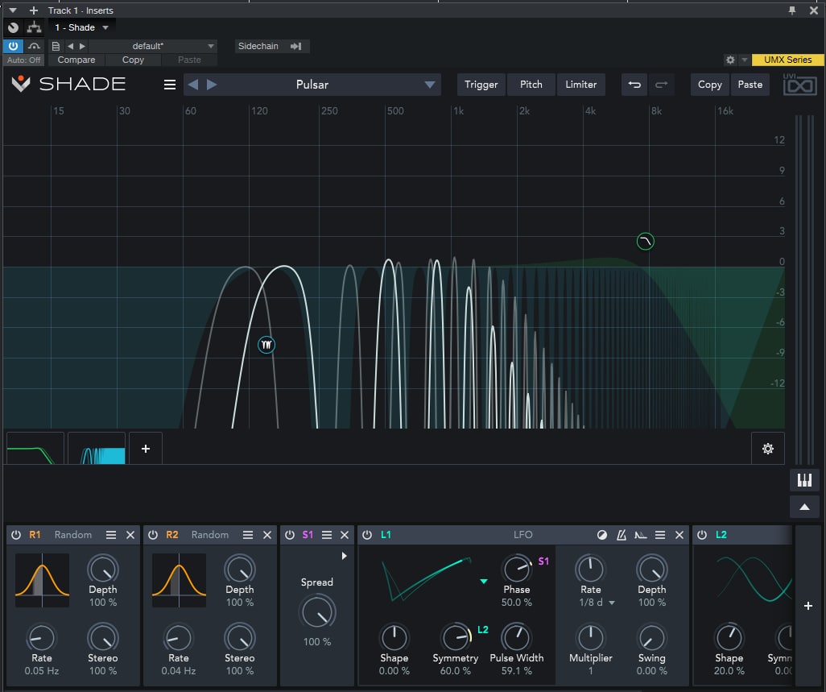
Task: Switch to the Limiter tab
Action: (x=580, y=85)
